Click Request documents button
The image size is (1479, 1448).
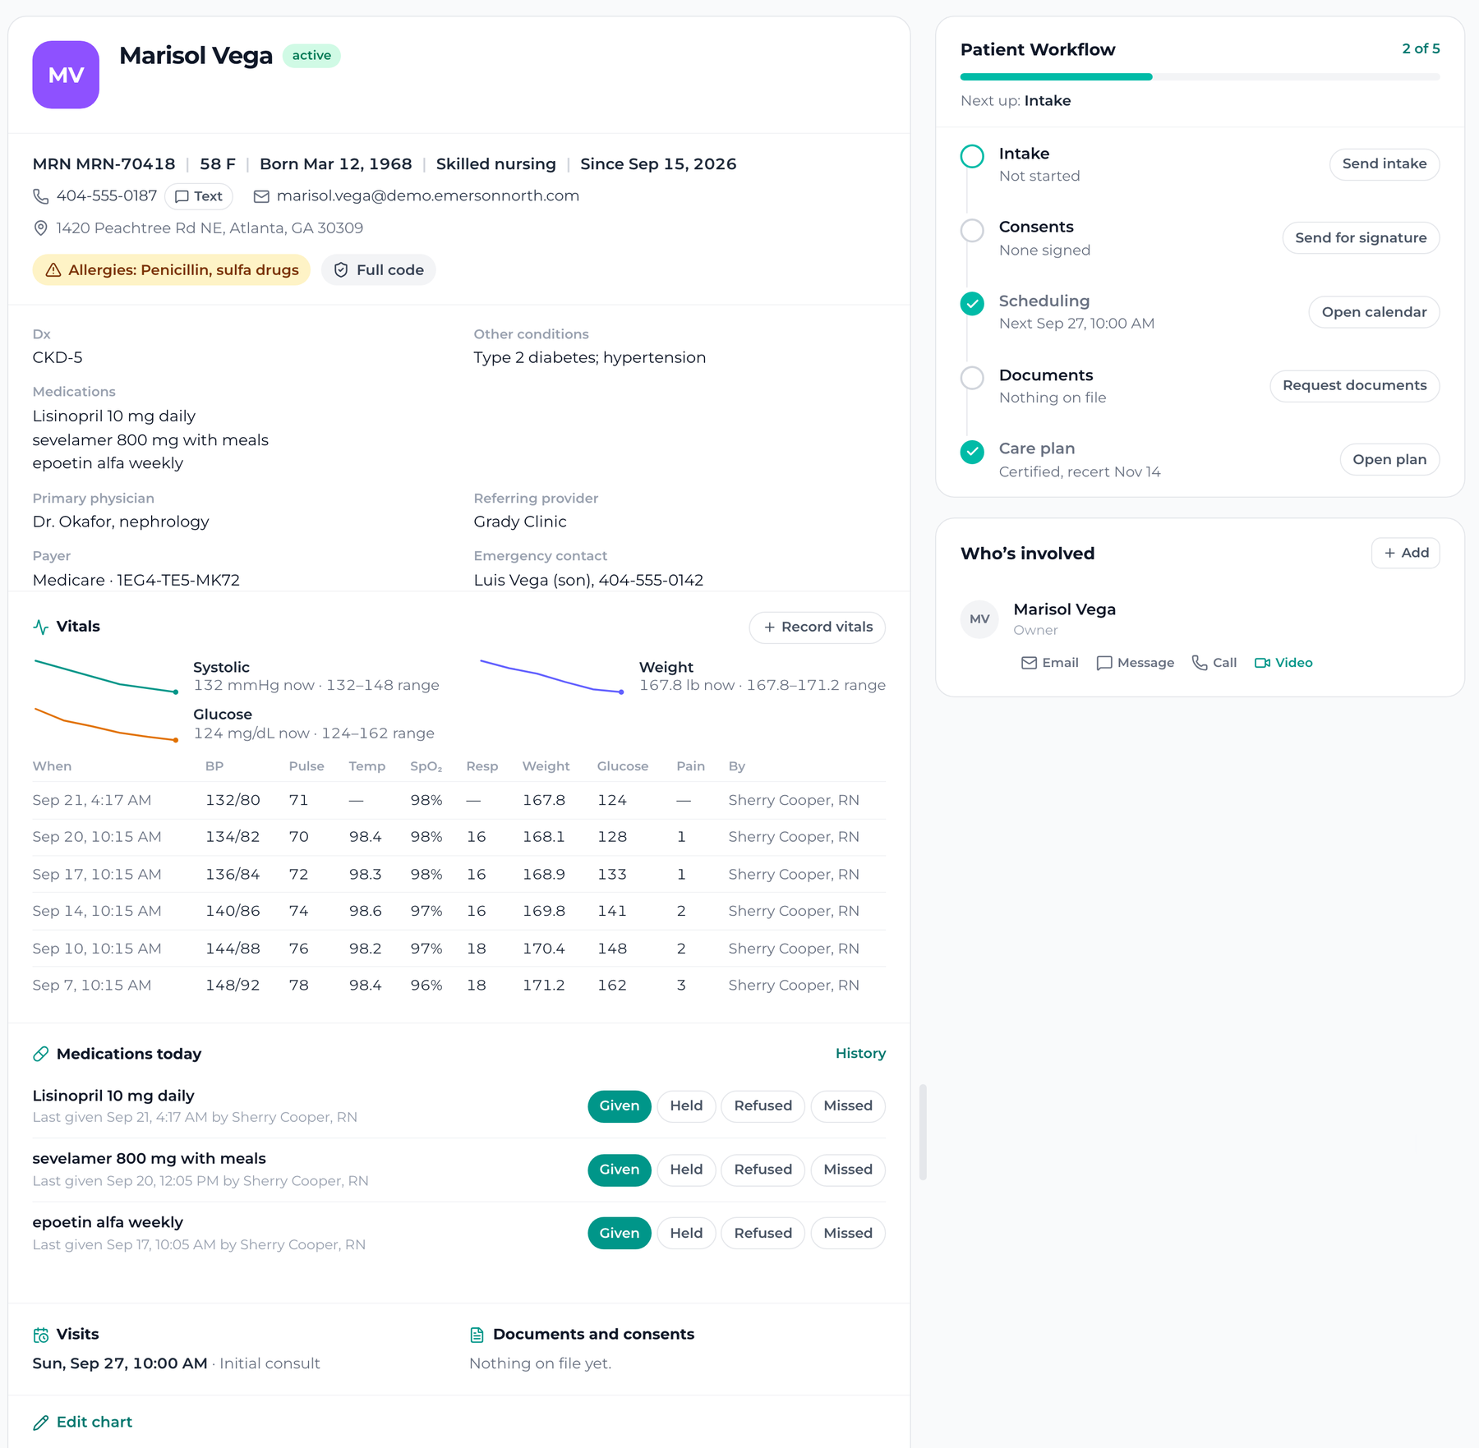coord(1354,386)
